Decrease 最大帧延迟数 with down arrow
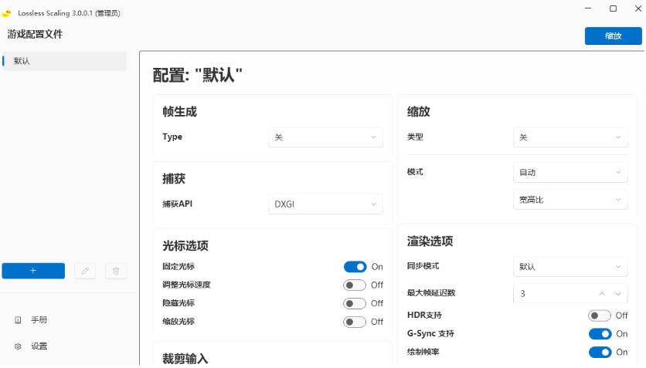This screenshot has height=368, width=646. pyautogui.click(x=618, y=294)
